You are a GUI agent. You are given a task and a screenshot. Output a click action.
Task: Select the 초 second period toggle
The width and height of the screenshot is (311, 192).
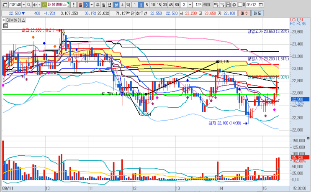pyautogui.click(x=122, y=5)
